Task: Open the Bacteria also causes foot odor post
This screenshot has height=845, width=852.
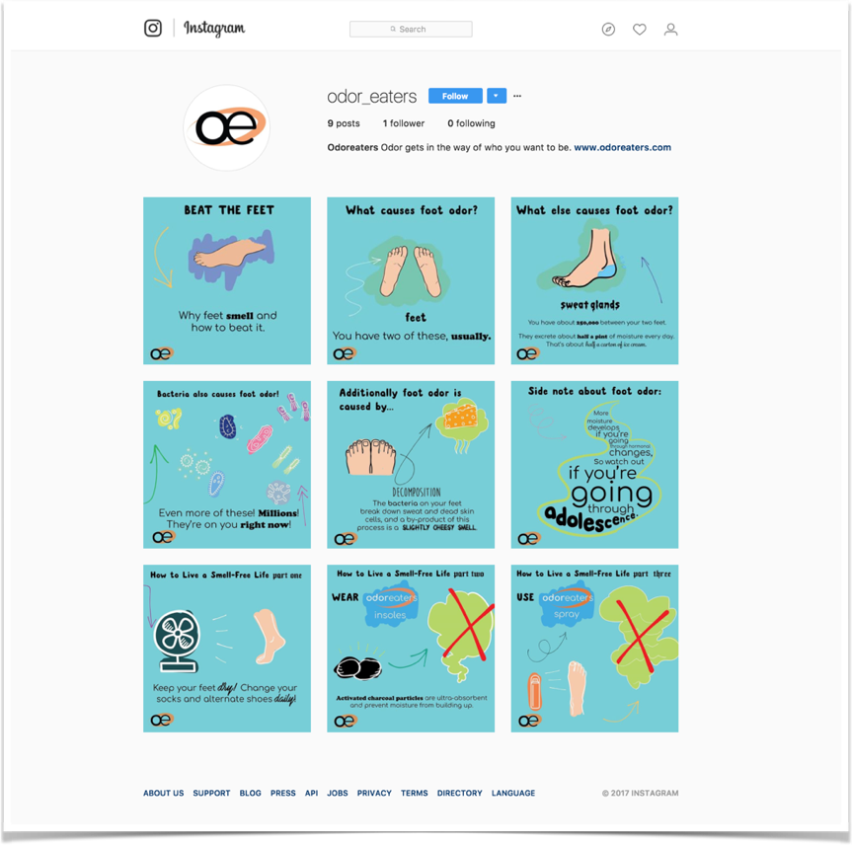Action: (x=227, y=465)
